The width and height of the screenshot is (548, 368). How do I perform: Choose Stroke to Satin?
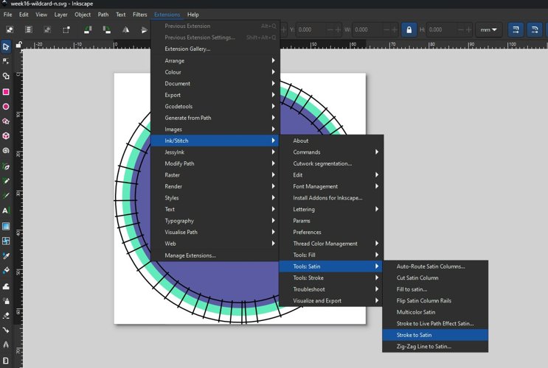[x=435, y=335]
